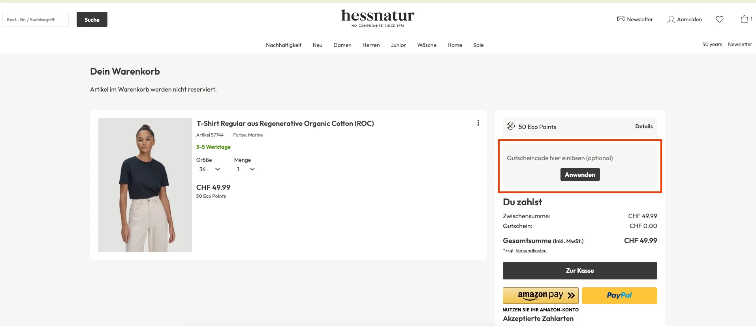Open the Herren category
The height and width of the screenshot is (326, 756).
point(371,45)
